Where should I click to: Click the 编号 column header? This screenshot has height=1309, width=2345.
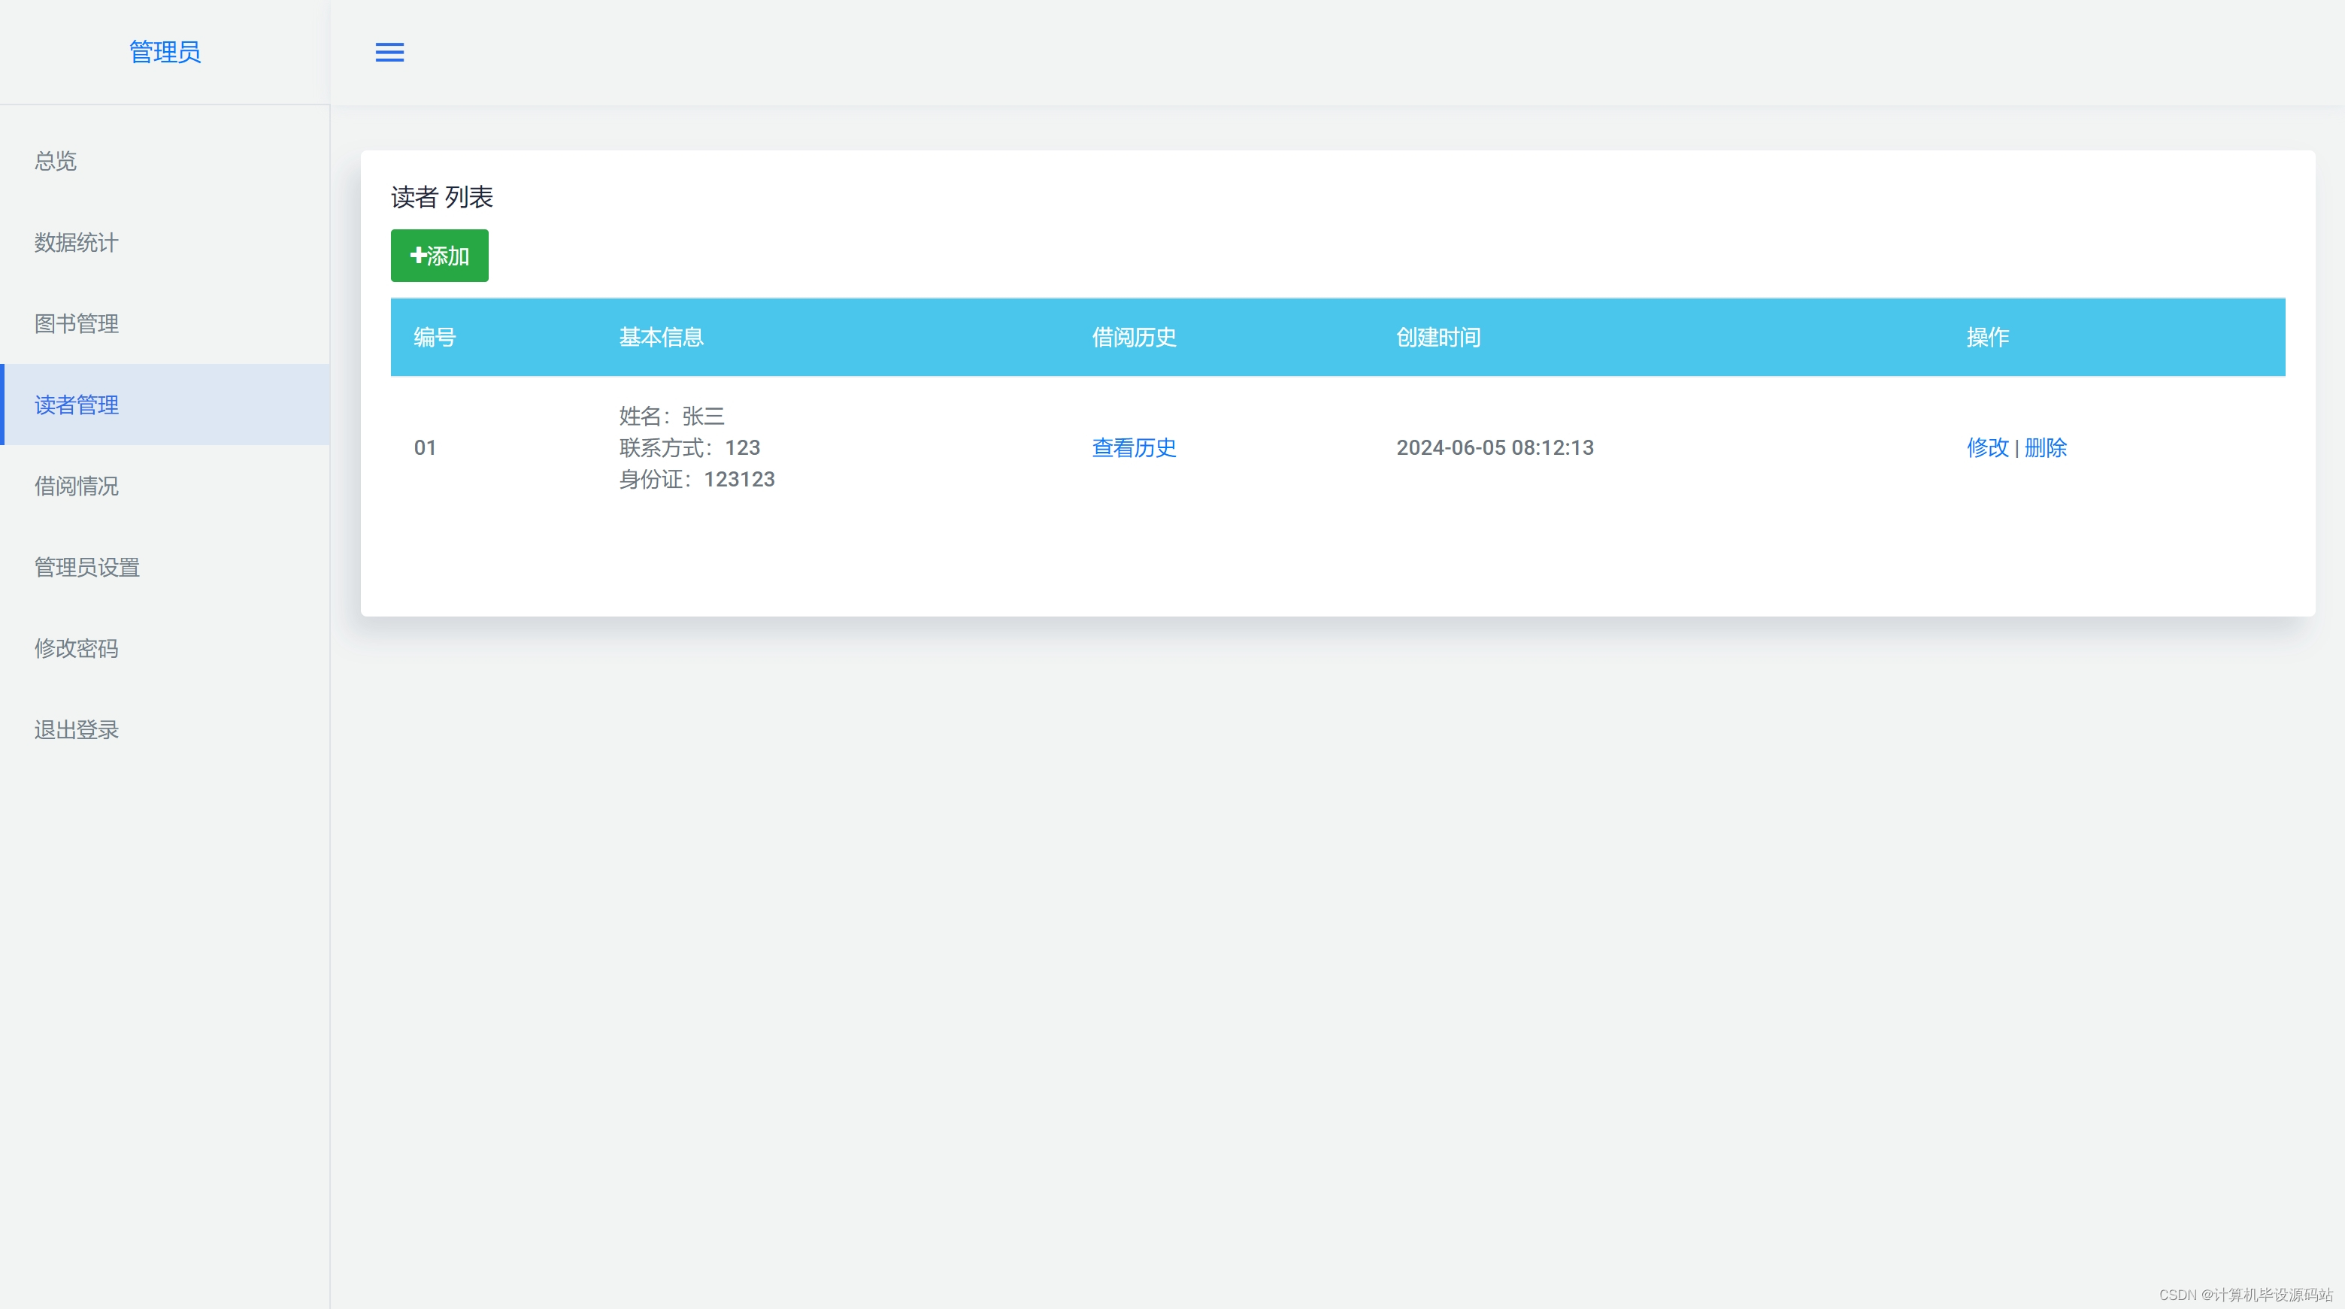tap(435, 338)
